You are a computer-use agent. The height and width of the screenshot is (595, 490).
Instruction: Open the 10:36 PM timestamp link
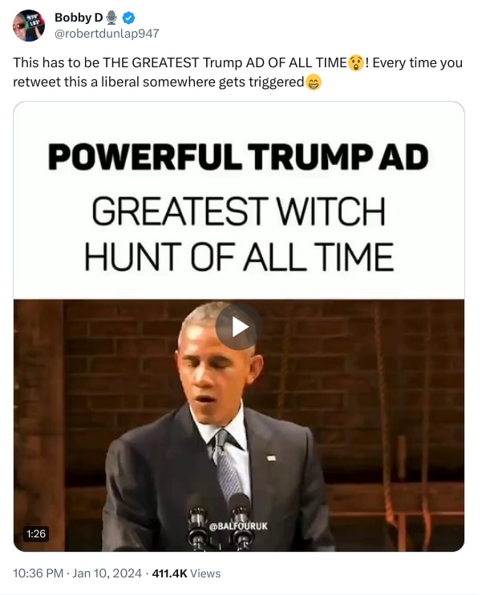coord(38,573)
